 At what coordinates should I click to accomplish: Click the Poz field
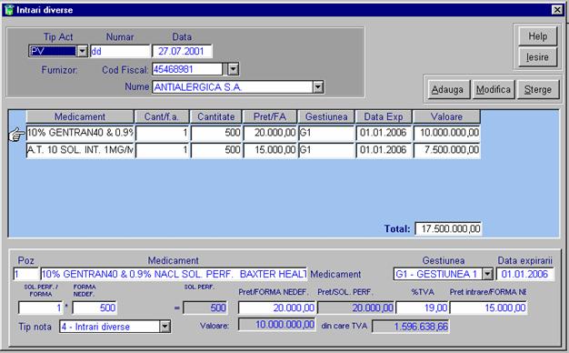[25, 274]
